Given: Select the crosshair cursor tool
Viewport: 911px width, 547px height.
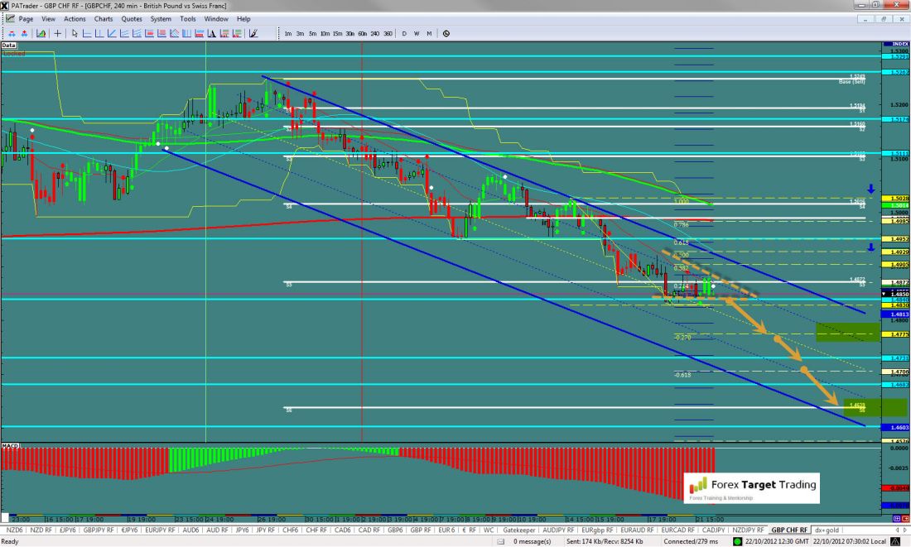Looking at the screenshot, I should 57,34.
